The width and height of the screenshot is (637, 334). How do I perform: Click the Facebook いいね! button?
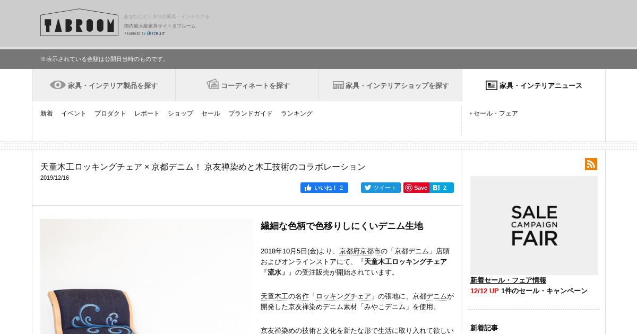click(x=324, y=188)
